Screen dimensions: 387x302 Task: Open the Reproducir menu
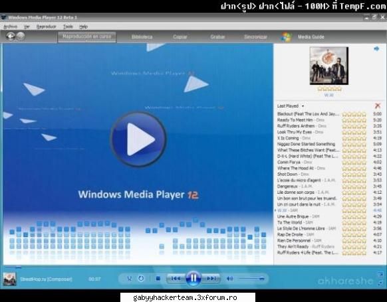click(x=46, y=27)
